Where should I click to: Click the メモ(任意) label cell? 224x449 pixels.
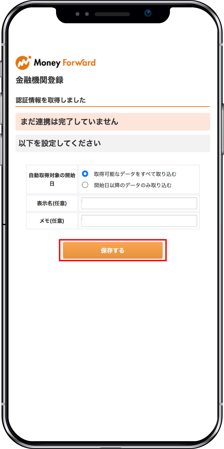[52, 221]
